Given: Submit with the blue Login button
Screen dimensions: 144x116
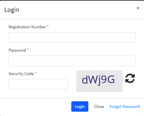Looking at the screenshot, I should pyautogui.click(x=80, y=106).
